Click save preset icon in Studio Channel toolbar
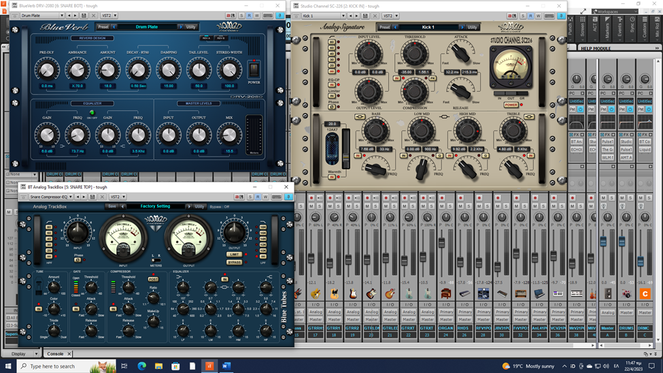Screen dimensions: 663x373 (365, 16)
